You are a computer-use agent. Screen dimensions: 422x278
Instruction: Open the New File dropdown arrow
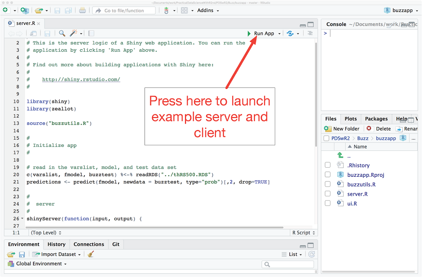tap(15, 11)
